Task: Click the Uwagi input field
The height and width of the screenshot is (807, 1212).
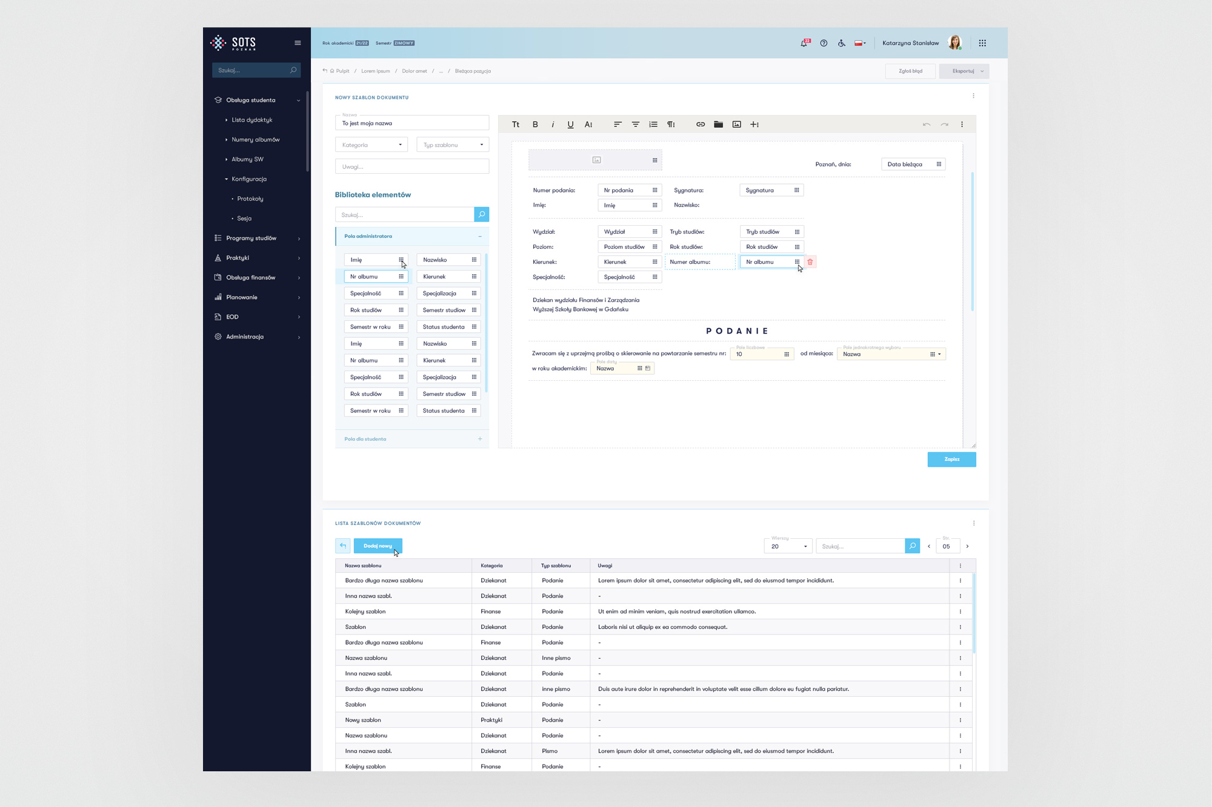Action: pos(412,167)
